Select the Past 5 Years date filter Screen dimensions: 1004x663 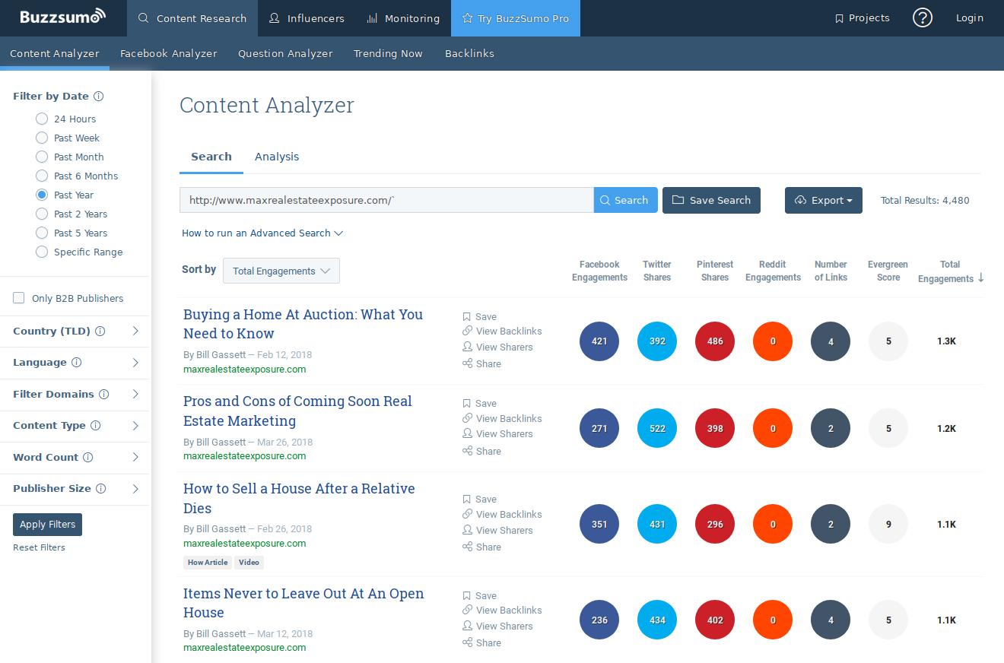click(x=42, y=233)
